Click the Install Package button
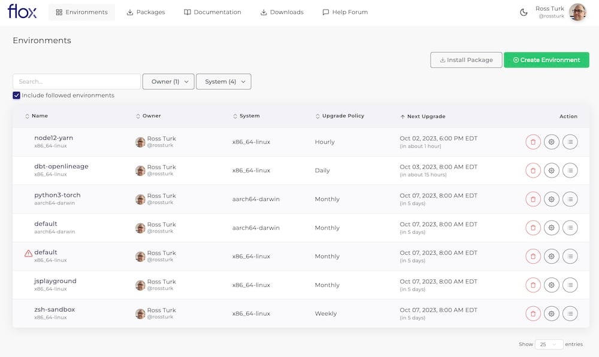 [x=466, y=60]
